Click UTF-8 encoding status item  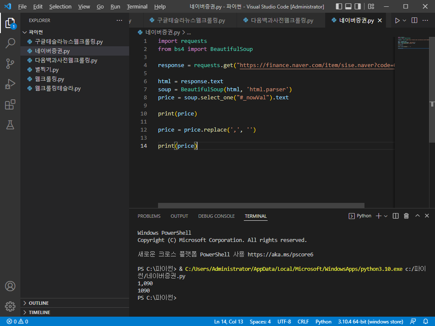pyautogui.click(x=284, y=322)
